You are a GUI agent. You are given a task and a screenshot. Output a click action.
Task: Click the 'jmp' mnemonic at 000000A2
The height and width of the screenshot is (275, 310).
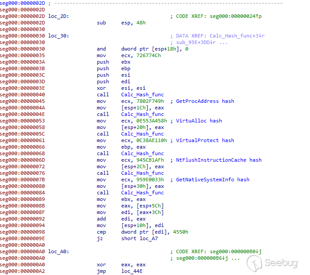click(101, 271)
